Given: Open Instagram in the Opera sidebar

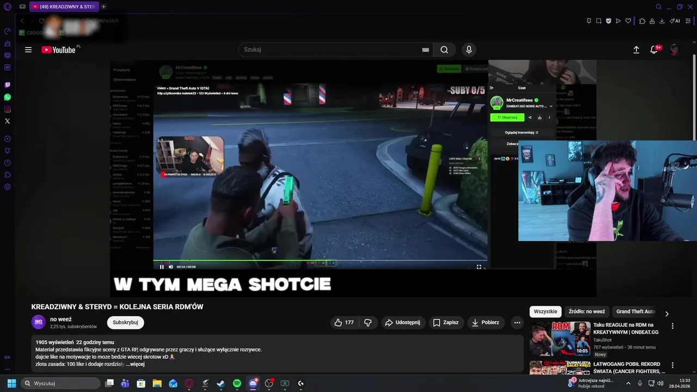Looking at the screenshot, I should pos(8,109).
